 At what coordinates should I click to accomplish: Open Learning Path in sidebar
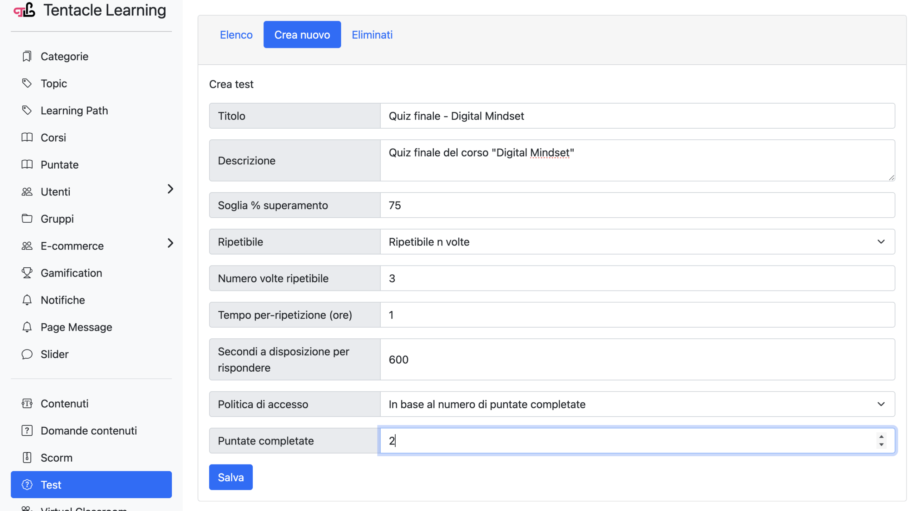click(74, 110)
